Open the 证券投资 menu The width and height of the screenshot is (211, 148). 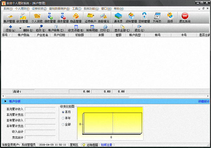(x=39, y=8)
